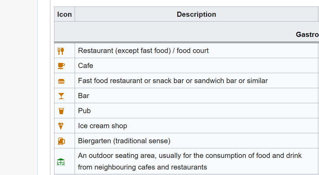Click the Cafe coffee cup icon
This screenshot has height=175, width=319.
coord(61,66)
